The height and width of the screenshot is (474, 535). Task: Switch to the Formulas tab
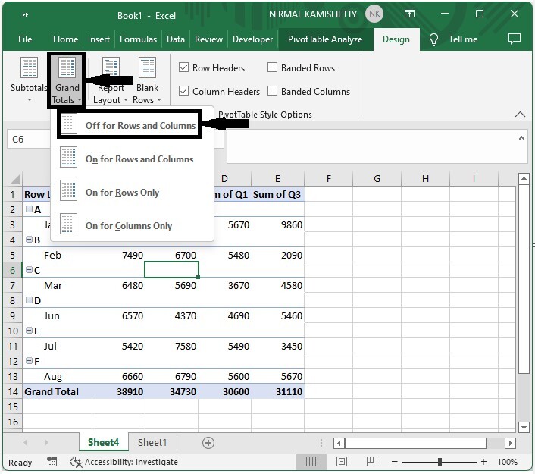coord(138,39)
